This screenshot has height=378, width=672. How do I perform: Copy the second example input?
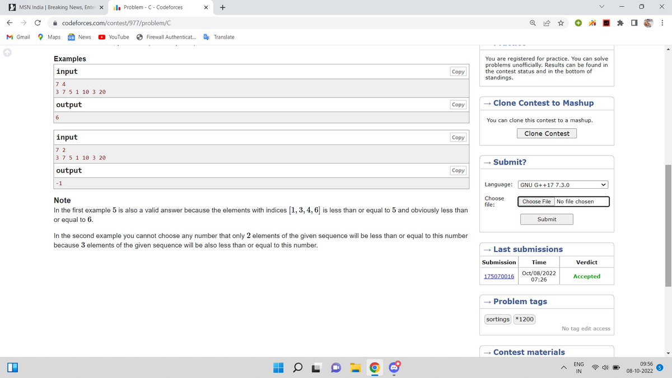(x=458, y=137)
